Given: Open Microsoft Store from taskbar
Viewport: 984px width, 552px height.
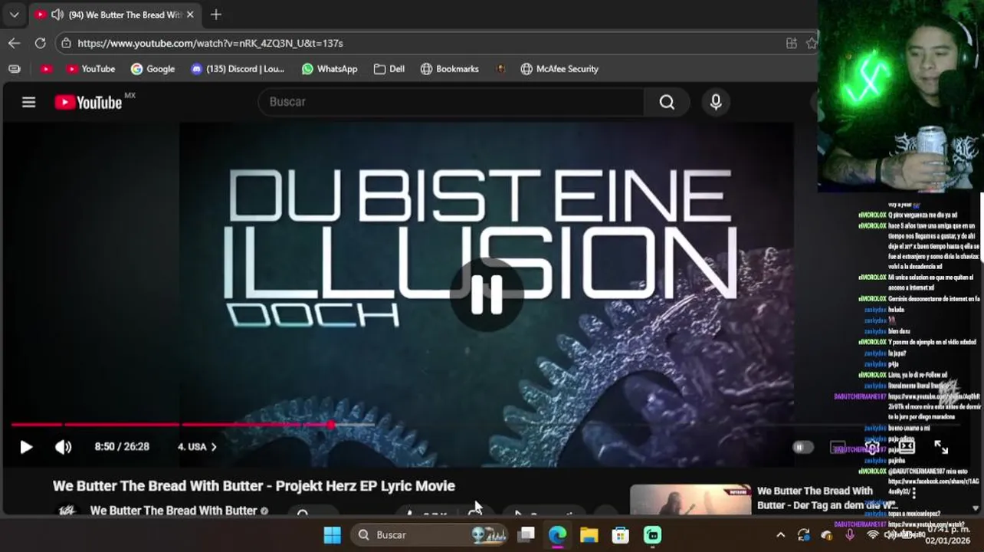Looking at the screenshot, I should pyautogui.click(x=620, y=535).
